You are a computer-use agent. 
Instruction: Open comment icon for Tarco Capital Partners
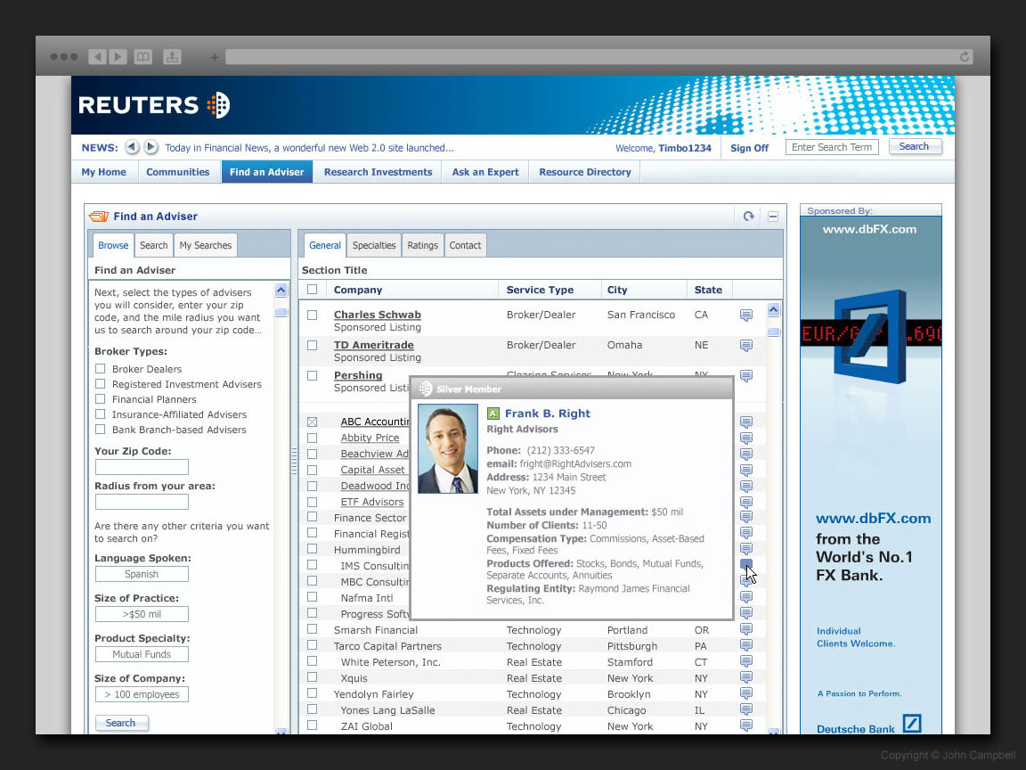point(746,645)
